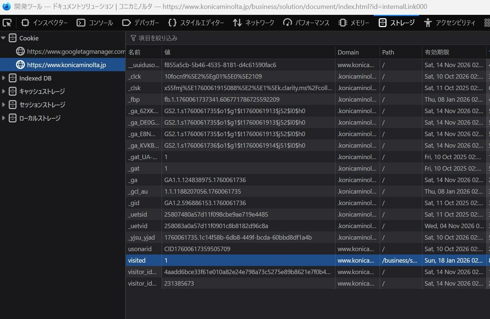
Task: Switch to the ネットワーク panel
Action: point(254,23)
